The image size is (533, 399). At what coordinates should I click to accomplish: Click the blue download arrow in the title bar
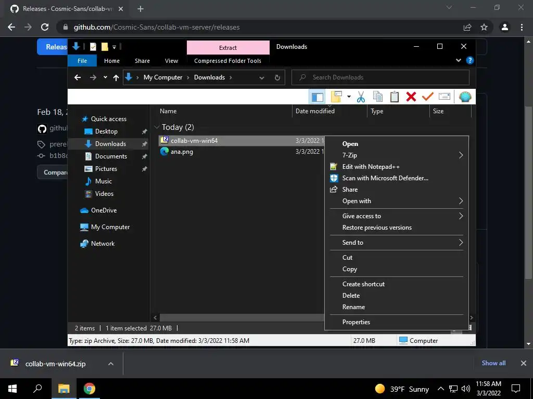[x=76, y=46]
